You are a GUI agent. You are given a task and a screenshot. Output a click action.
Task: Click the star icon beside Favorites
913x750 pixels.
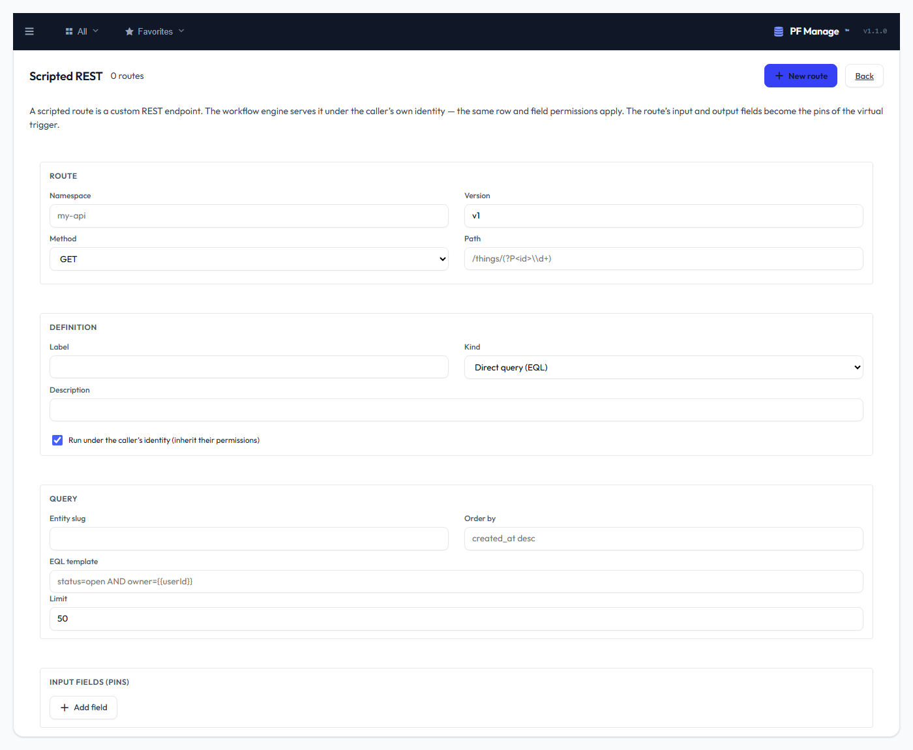point(129,31)
